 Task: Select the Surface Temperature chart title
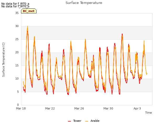point(84,3)
